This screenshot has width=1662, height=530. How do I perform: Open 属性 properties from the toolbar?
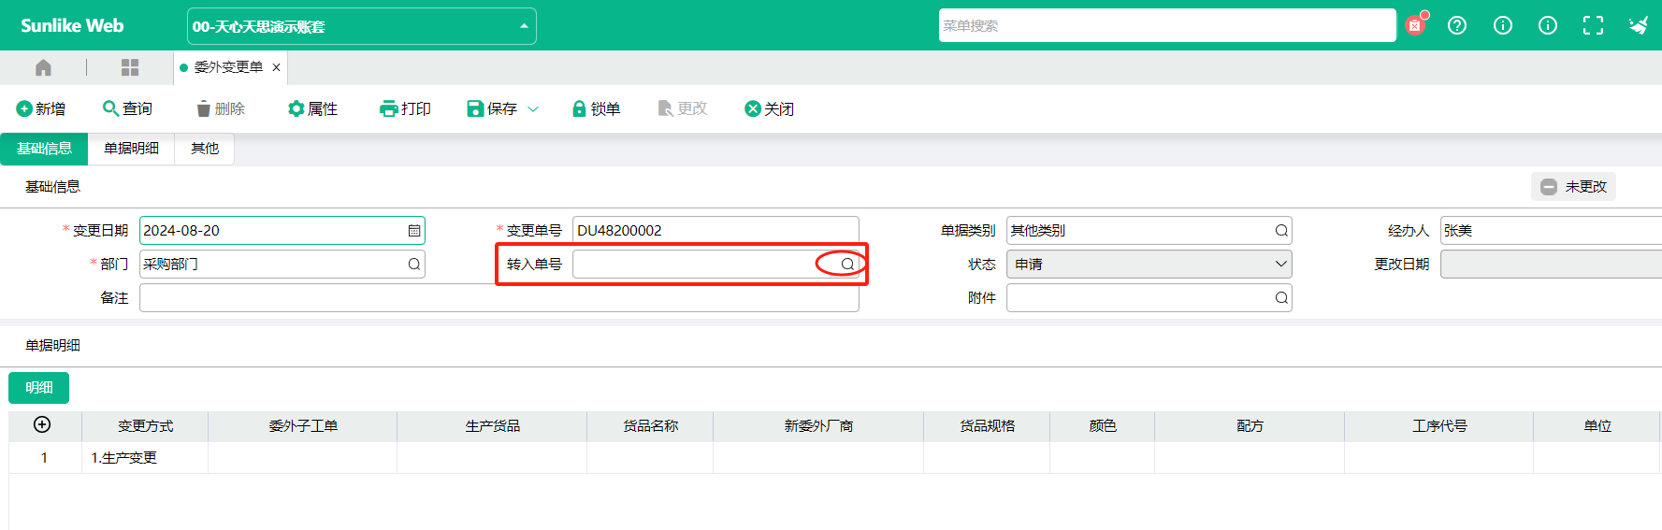(x=312, y=109)
